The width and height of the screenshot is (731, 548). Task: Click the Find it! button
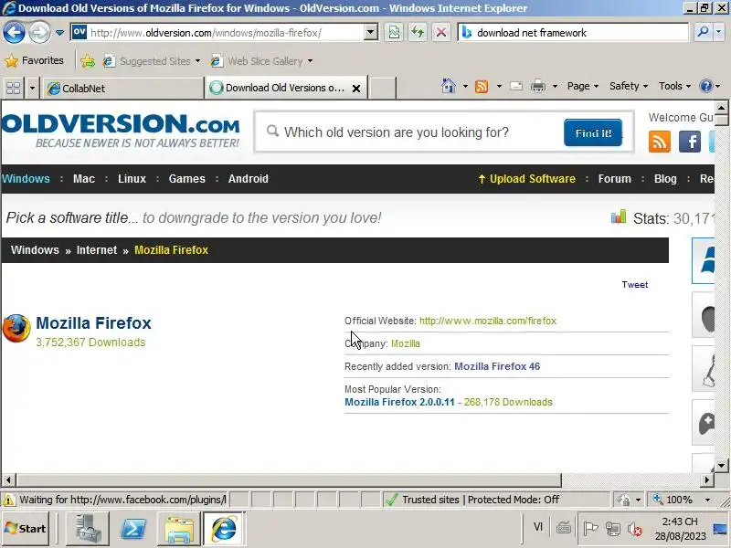[592, 132]
